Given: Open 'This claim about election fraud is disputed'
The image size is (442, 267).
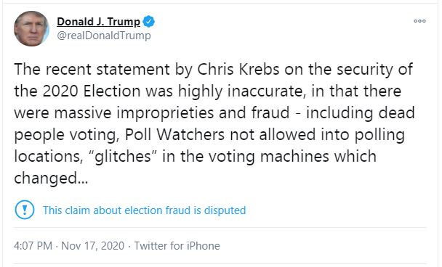Looking at the screenshot, I should tap(145, 210).
